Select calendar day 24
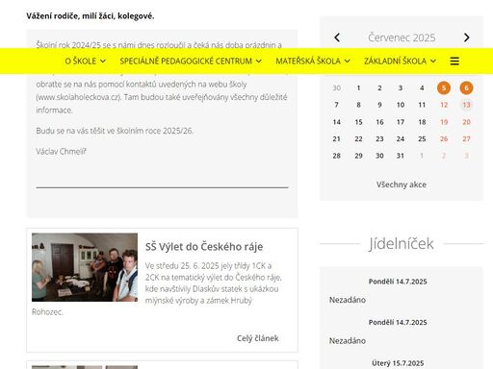 [401, 138]
